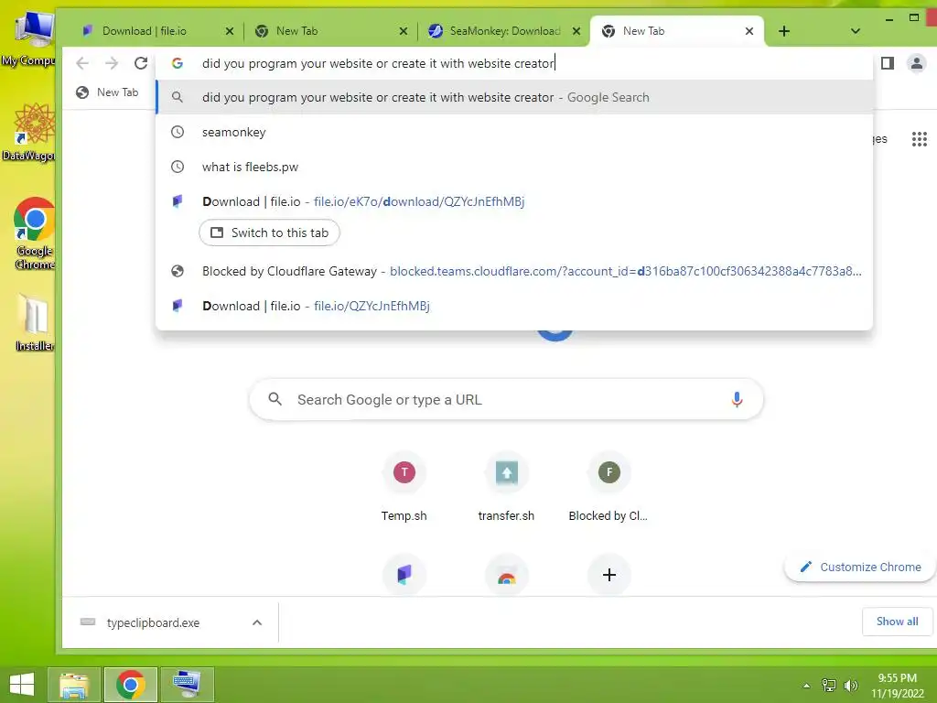The height and width of the screenshot is (703, 937).
Task: Add shortcut with the plus tile
Action: 609,575
